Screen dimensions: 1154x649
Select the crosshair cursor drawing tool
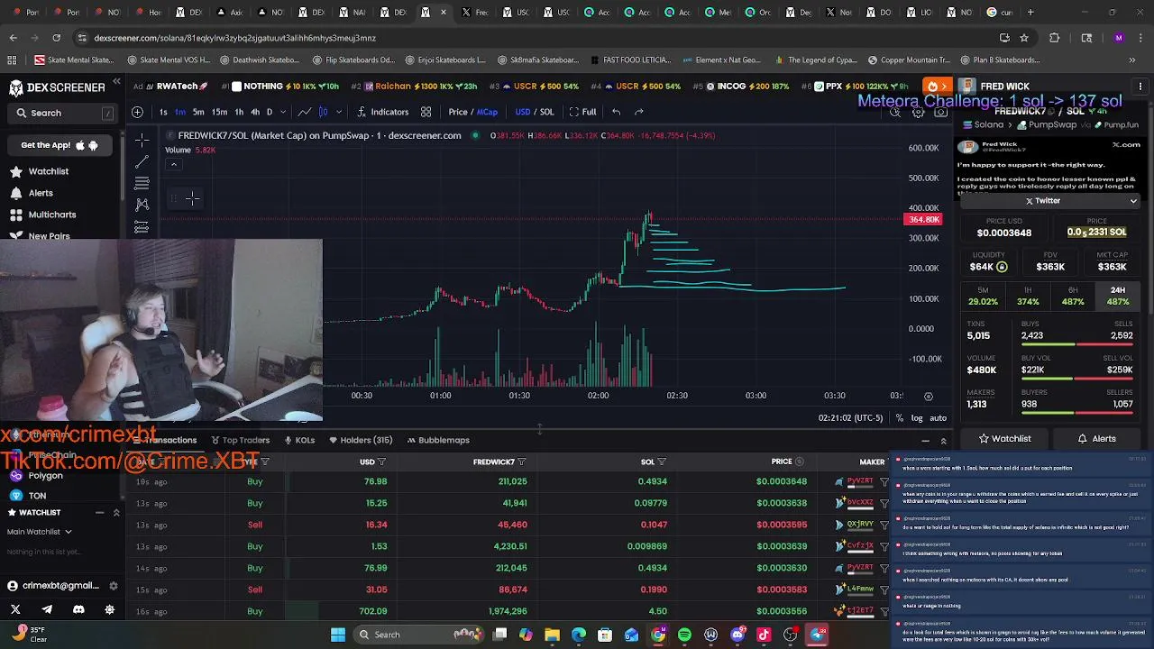coord(142,141)
